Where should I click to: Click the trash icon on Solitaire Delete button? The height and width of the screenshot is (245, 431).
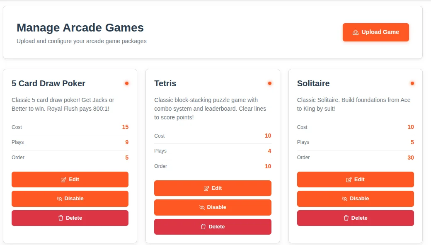[346, 218]
